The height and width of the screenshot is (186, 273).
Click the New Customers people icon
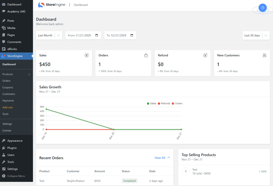point(264,56)
